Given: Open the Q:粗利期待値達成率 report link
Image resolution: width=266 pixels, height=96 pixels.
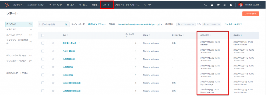Looking at the screenshot, I should click(x=71, y=91).
